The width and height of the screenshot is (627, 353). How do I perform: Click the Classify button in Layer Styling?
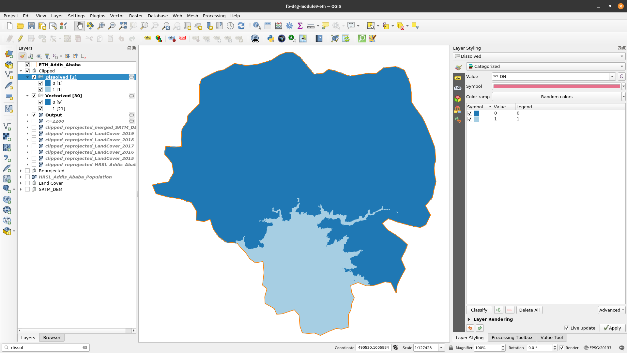coord(479,310)
